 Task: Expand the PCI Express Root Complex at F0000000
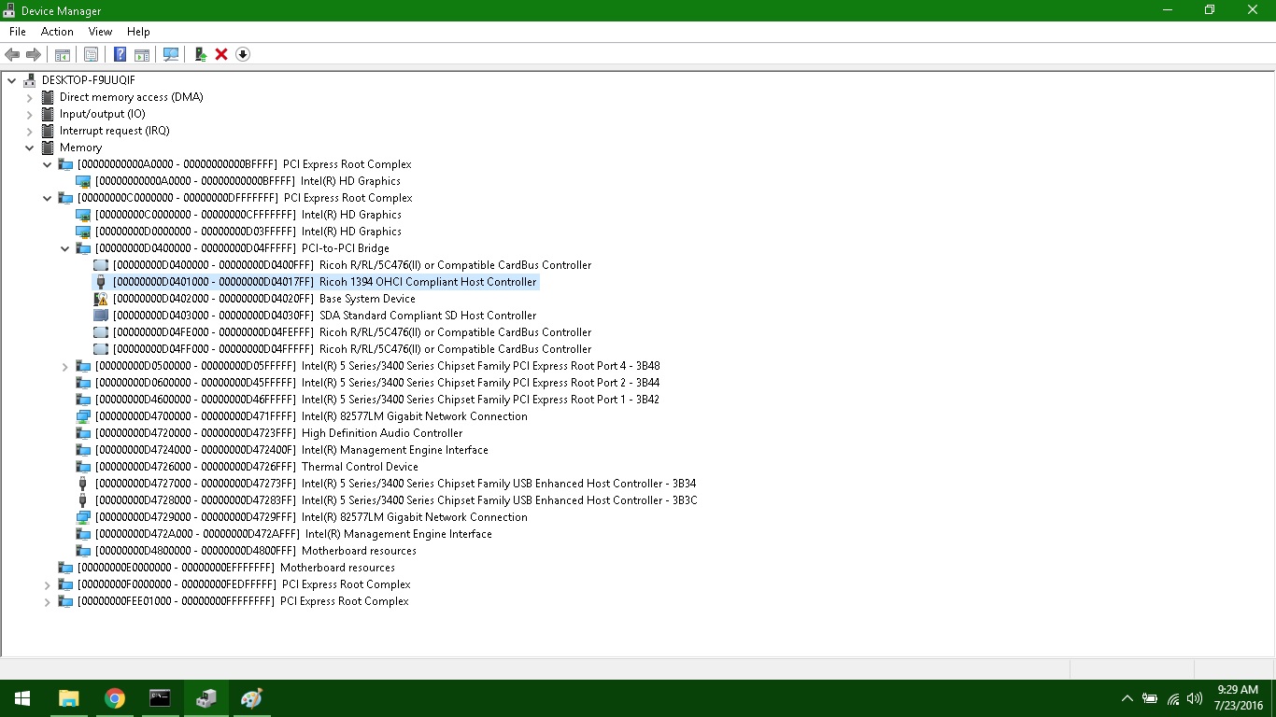48,584
